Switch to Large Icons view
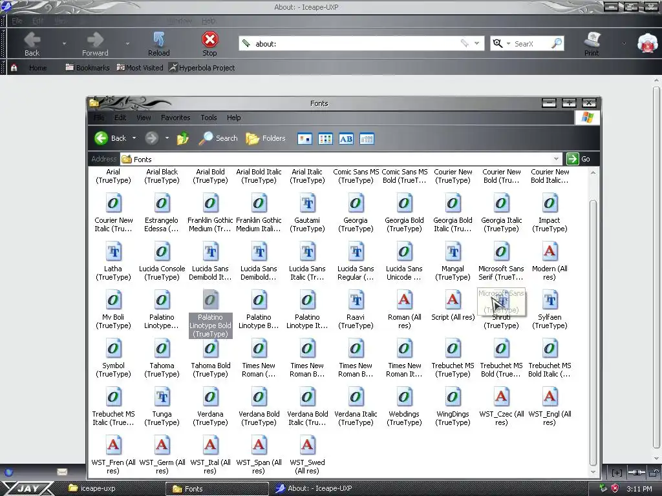This screenshot has height=496, width=662. coord(304,139)
